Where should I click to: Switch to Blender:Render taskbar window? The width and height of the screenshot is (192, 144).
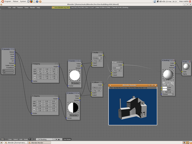coord(39,143)
